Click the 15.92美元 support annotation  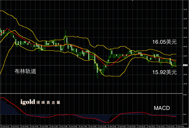point(165,72)
